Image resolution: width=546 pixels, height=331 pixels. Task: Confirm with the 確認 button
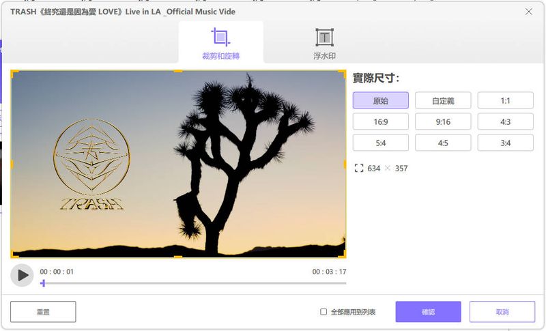click(x=429, y=312)
